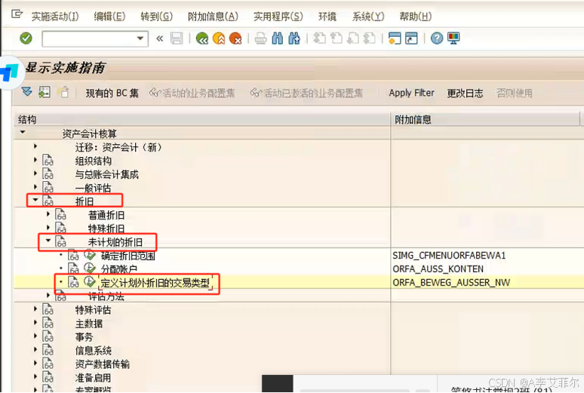Click the double-chevron collapse command field icon
This screenshot has height=393, width=584.
pos(160,38)
